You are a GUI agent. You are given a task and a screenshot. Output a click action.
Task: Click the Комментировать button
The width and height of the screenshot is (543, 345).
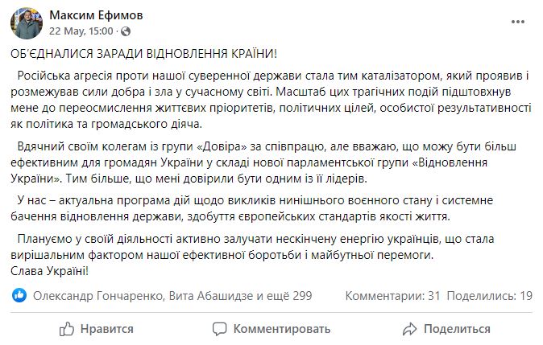271,329
